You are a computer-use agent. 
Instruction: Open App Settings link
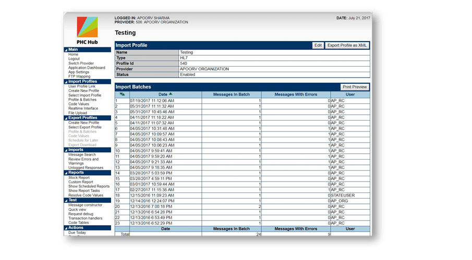point(79,72)
